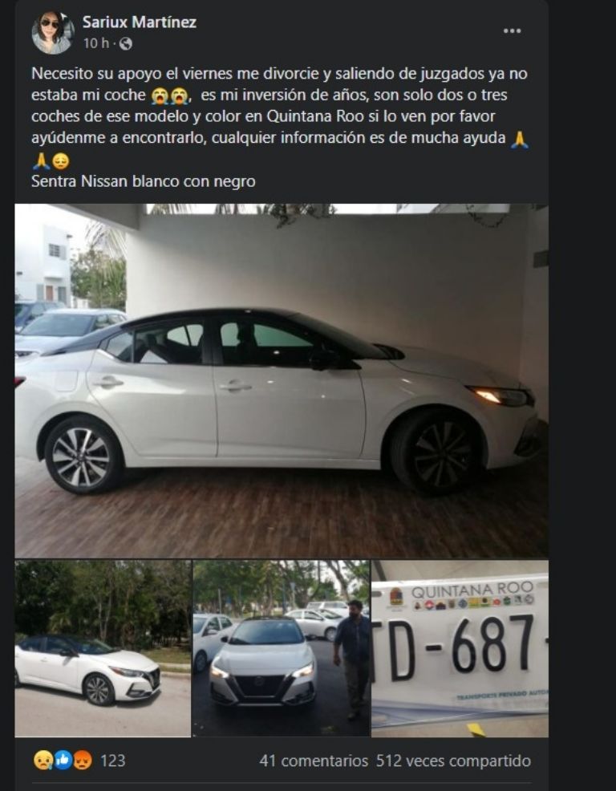This screenshot has width=616, height=791.
Task: Click the first line of post text
Action: [x=279, y=74]
